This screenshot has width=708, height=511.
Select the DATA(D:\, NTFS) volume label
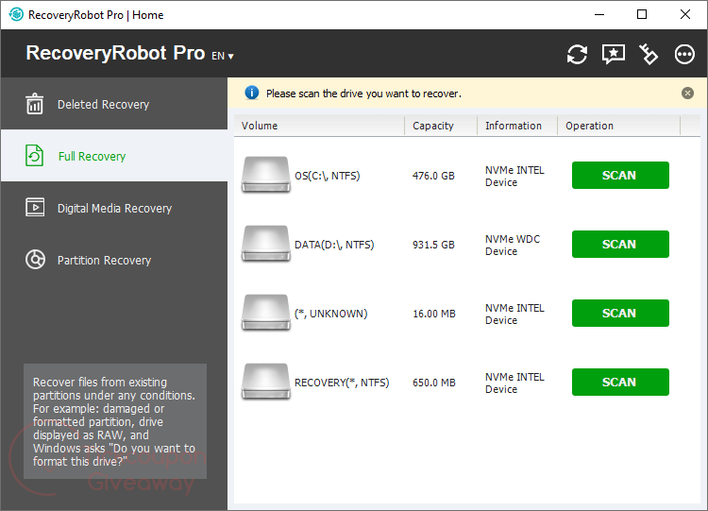[334, 245]
